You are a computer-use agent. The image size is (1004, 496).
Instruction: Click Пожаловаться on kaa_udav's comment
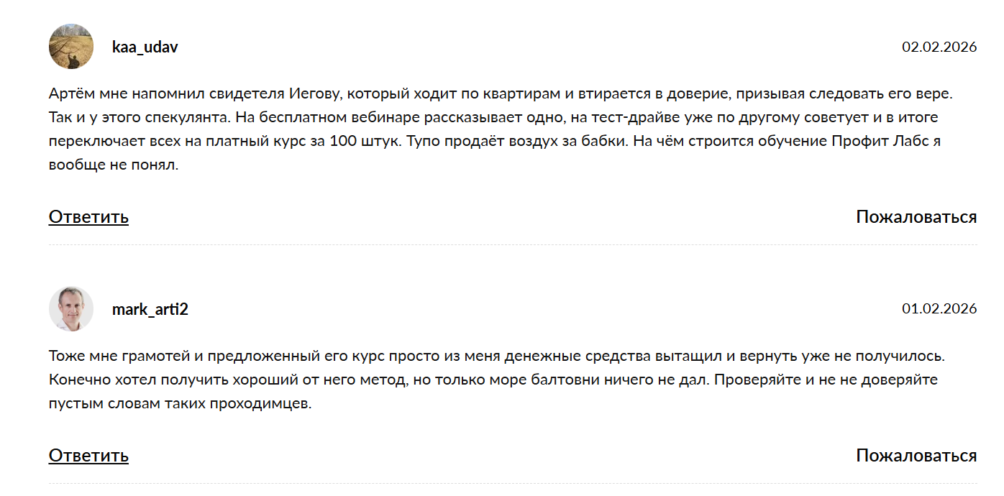[916, 216]
